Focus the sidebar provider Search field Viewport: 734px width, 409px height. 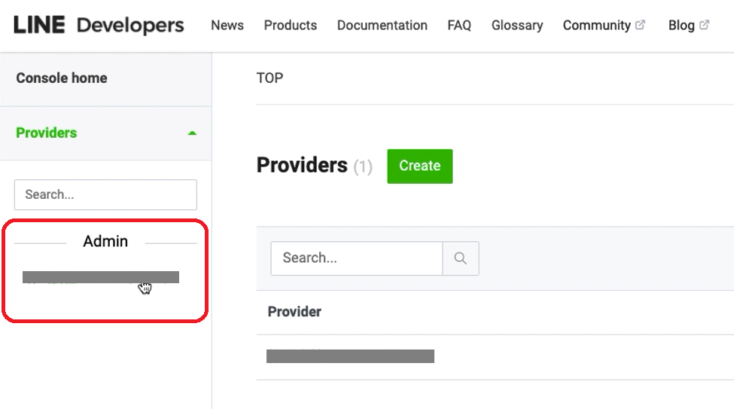click(105, 194)
